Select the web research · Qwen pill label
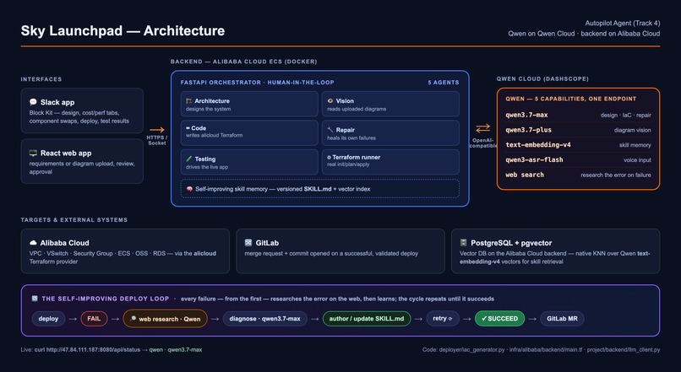 click(x=170, y=319)
